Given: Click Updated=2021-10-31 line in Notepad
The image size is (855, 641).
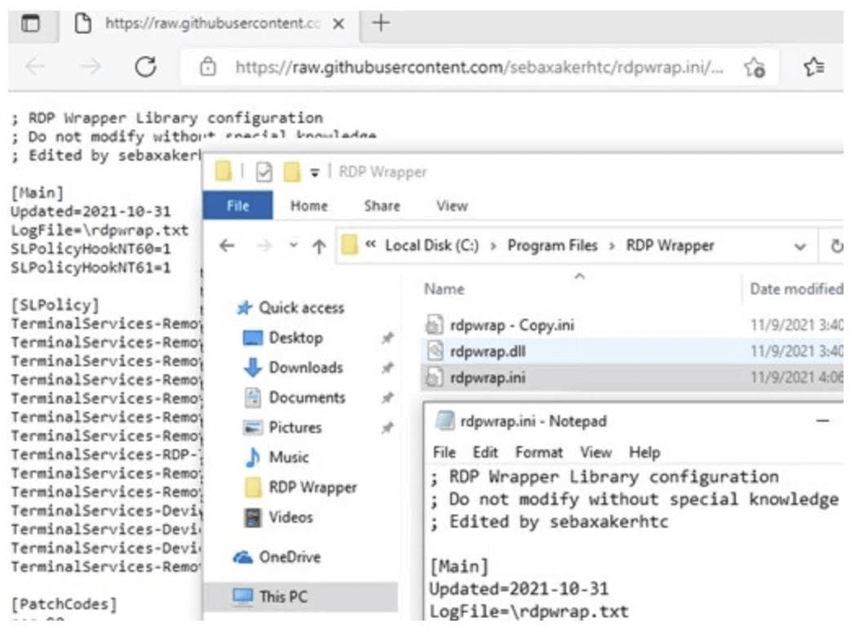Looking at the screenshot, I should point(519,590).
